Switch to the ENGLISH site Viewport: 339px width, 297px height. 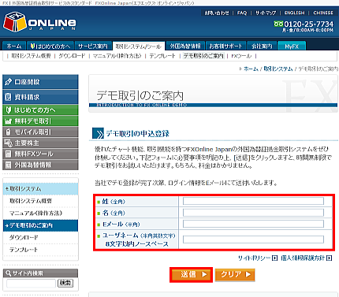[x=294, y=13]
